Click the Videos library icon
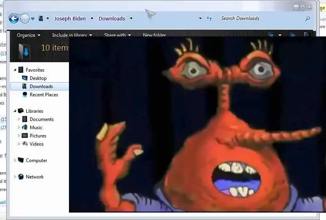326x220 pixels. click(25, 143)
